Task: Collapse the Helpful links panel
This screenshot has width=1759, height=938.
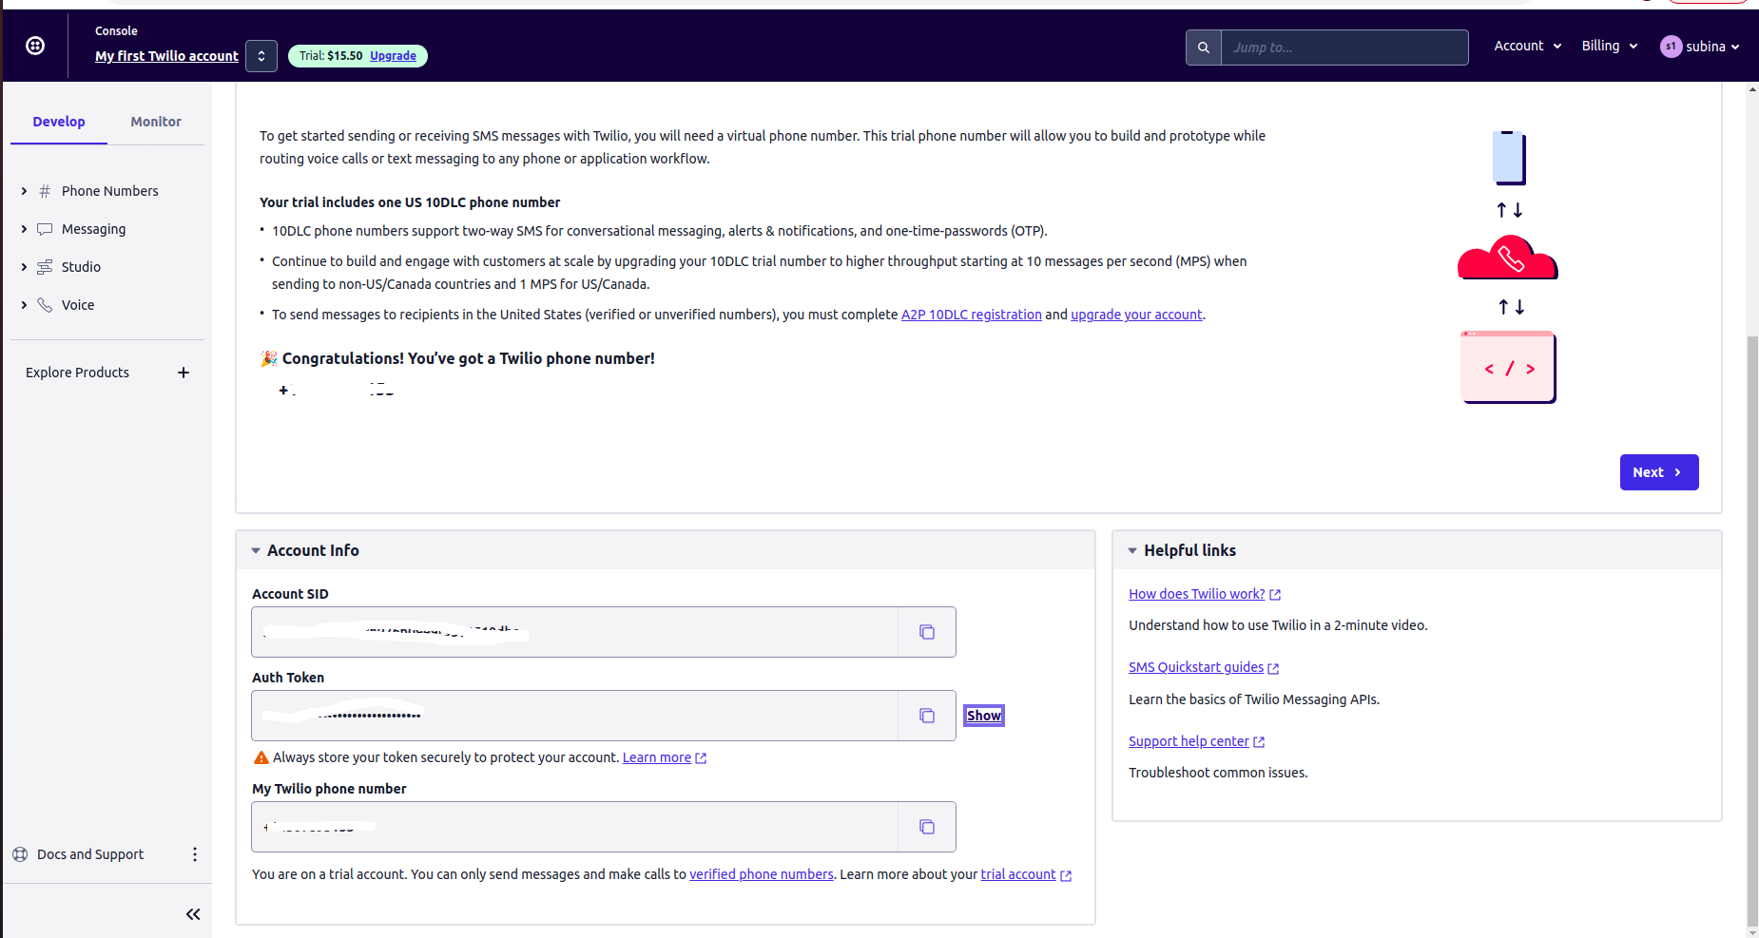Action: [1132, 551]
